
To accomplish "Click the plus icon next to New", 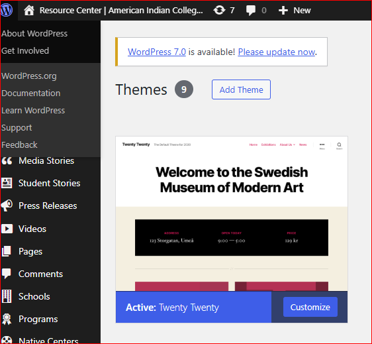I will (x=283, y=11).
